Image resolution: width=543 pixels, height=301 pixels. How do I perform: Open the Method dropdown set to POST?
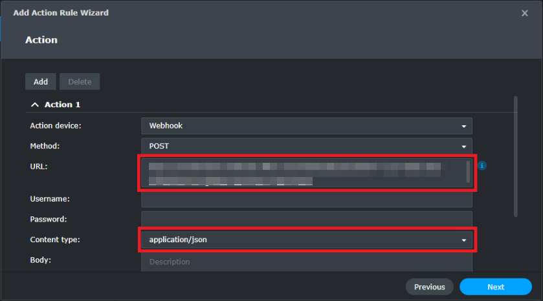tap(307, 146)
